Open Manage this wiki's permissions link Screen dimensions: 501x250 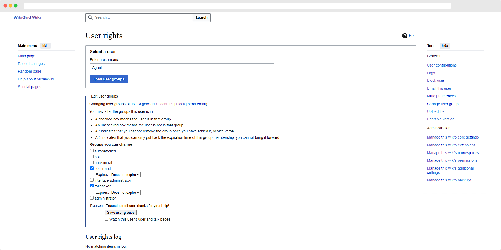pyautogui.click(x=452, y=160)
